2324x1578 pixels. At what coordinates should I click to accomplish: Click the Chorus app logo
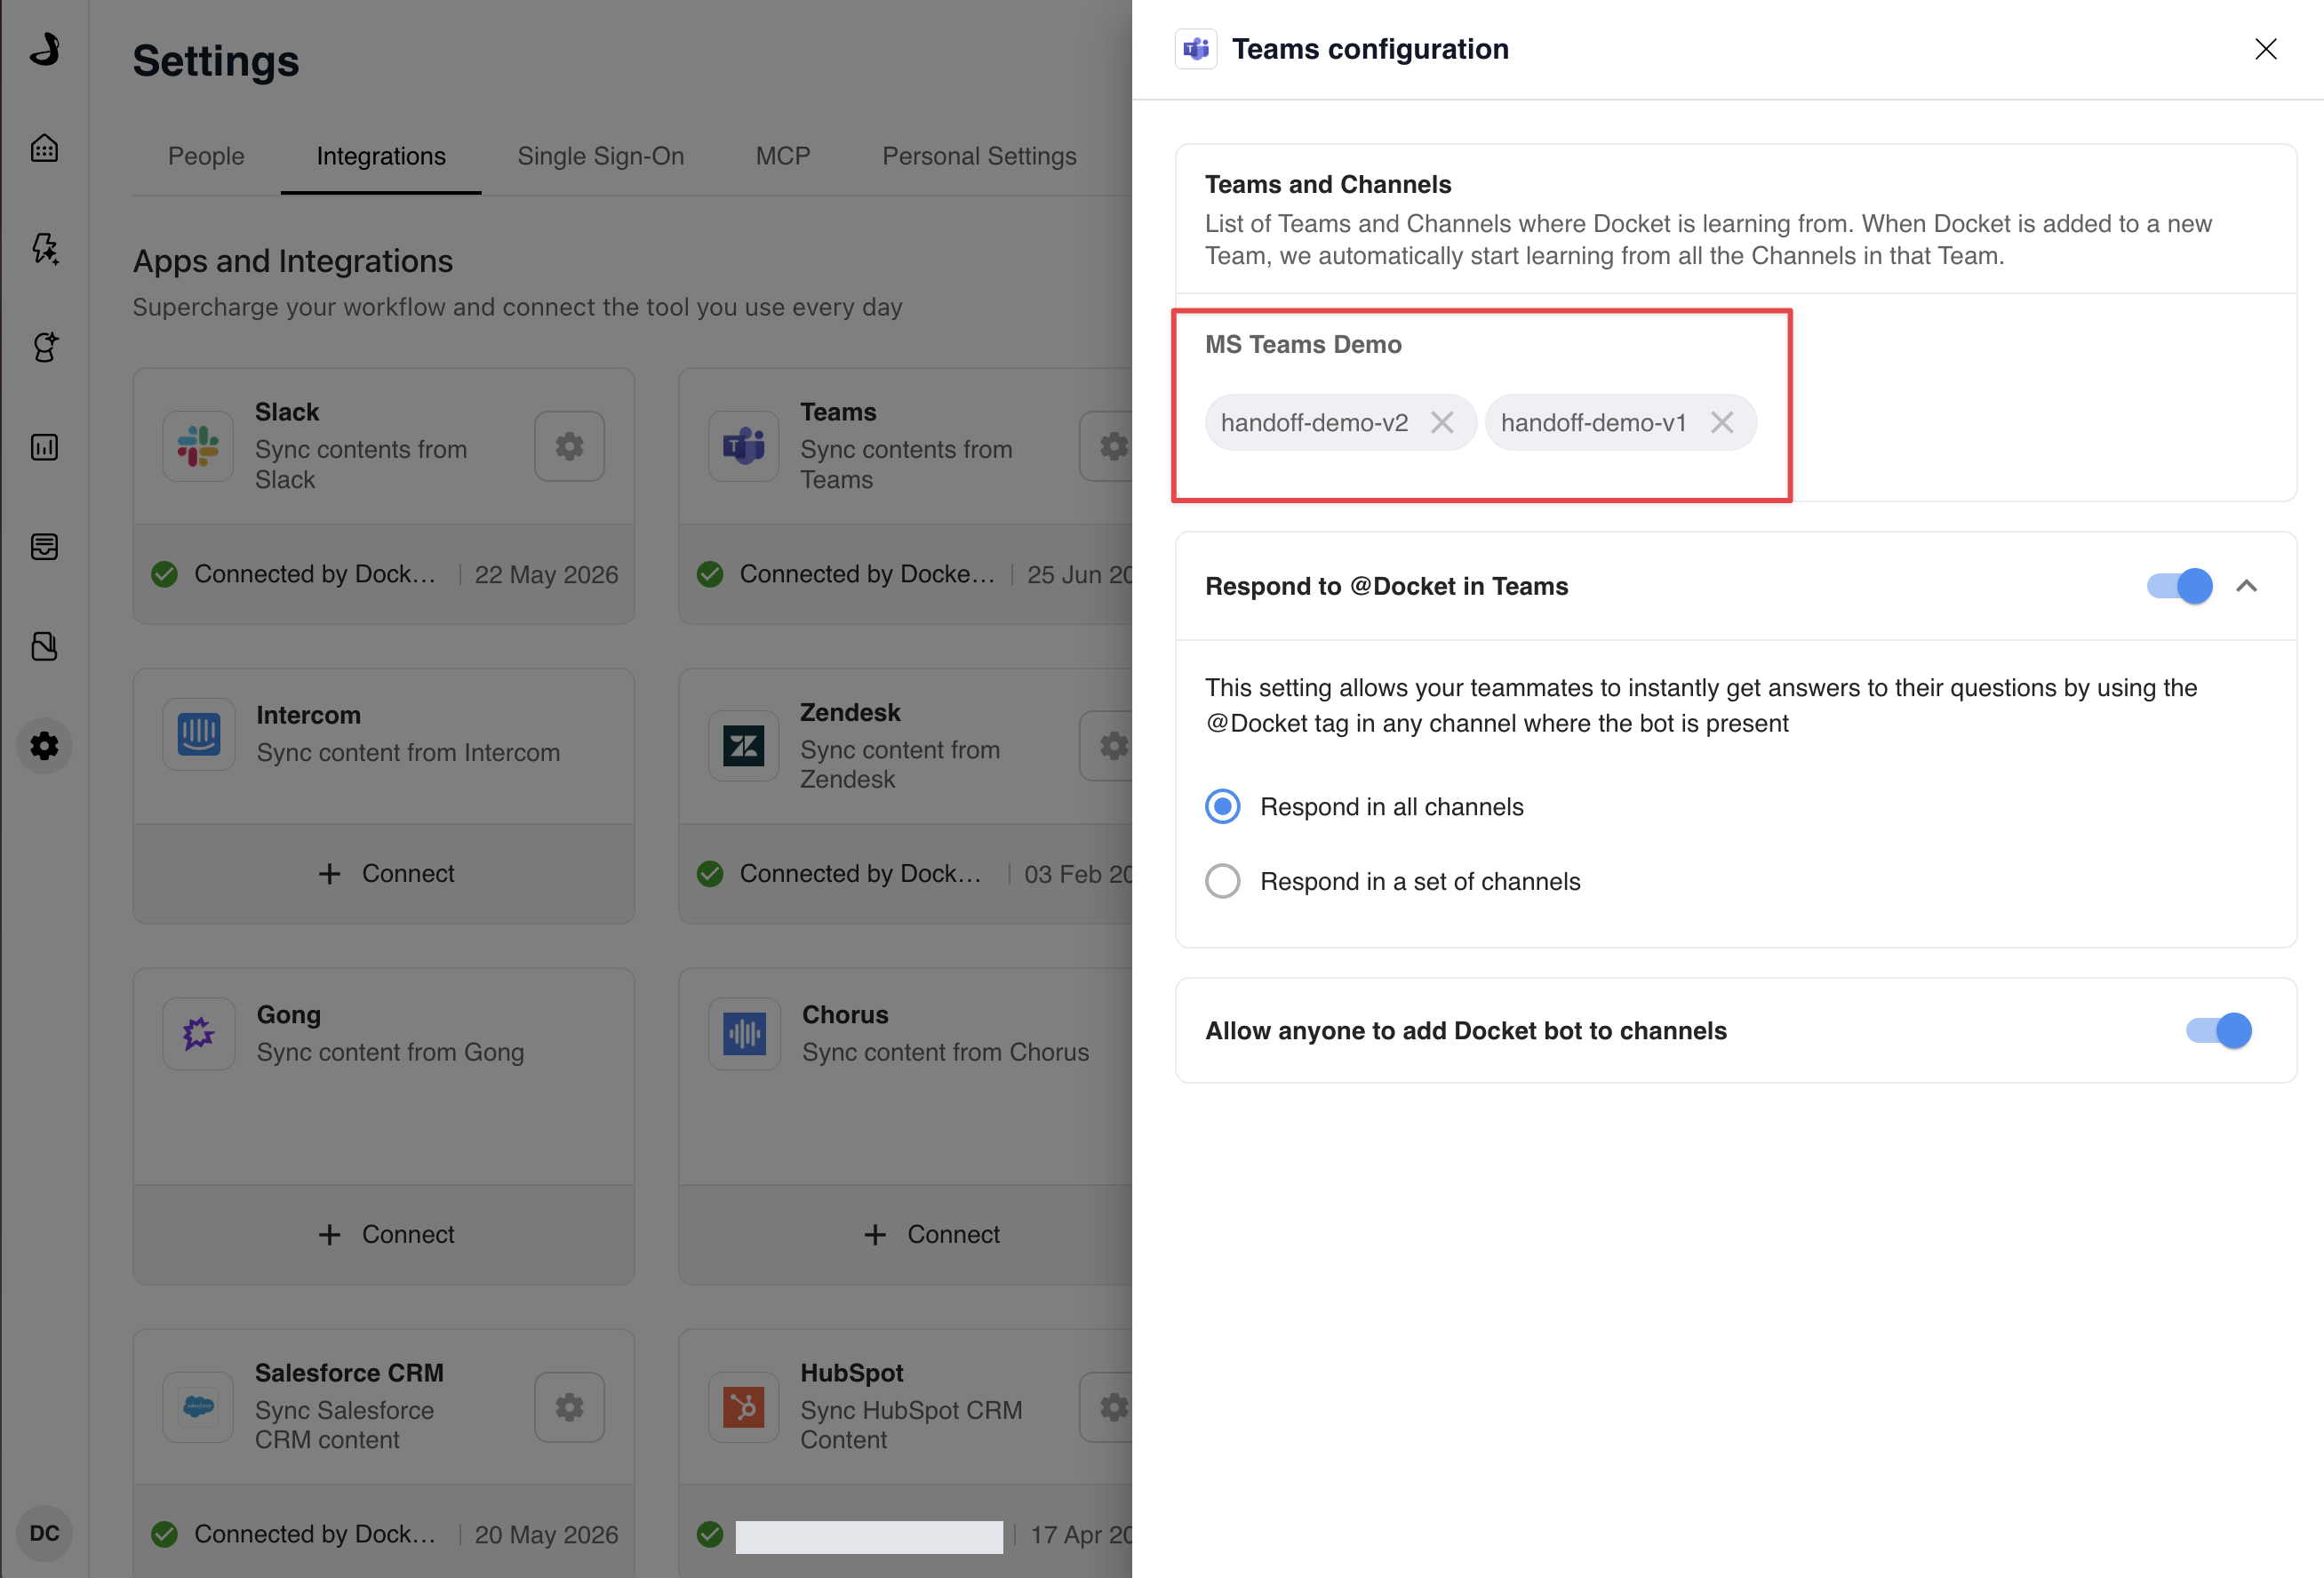pos(744,1034)
